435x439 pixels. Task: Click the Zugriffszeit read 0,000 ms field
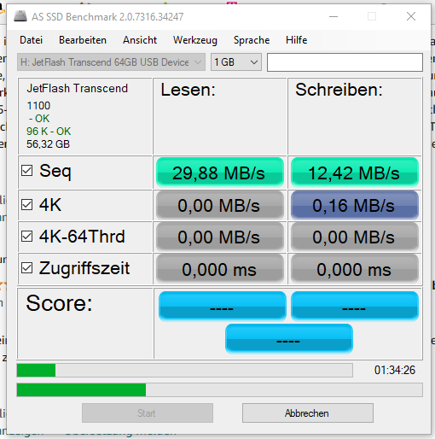(220, 269)
